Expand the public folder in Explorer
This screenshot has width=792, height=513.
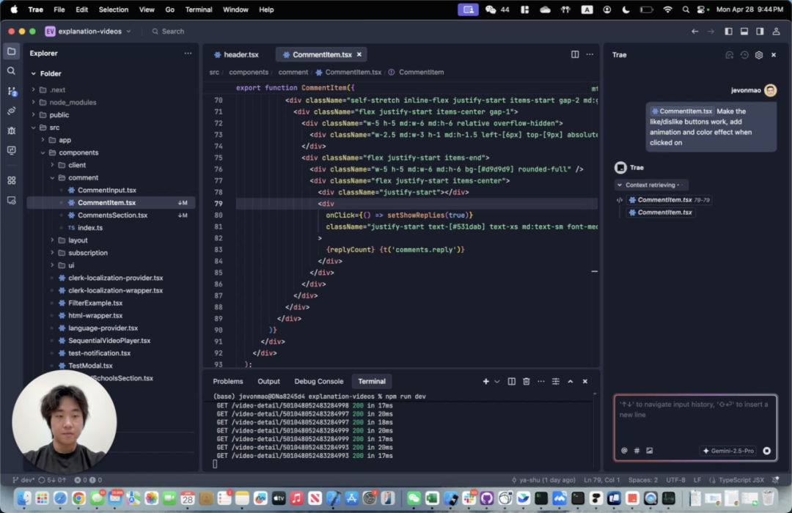59,115
